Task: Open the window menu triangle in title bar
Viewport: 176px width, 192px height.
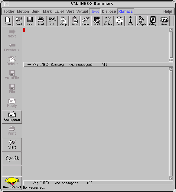Action: click(6, 4)
